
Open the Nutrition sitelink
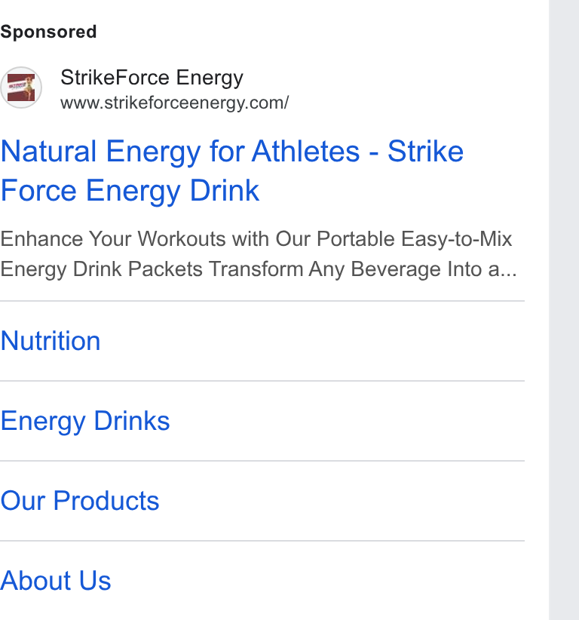pyautogui.click(x=51, y=341)
